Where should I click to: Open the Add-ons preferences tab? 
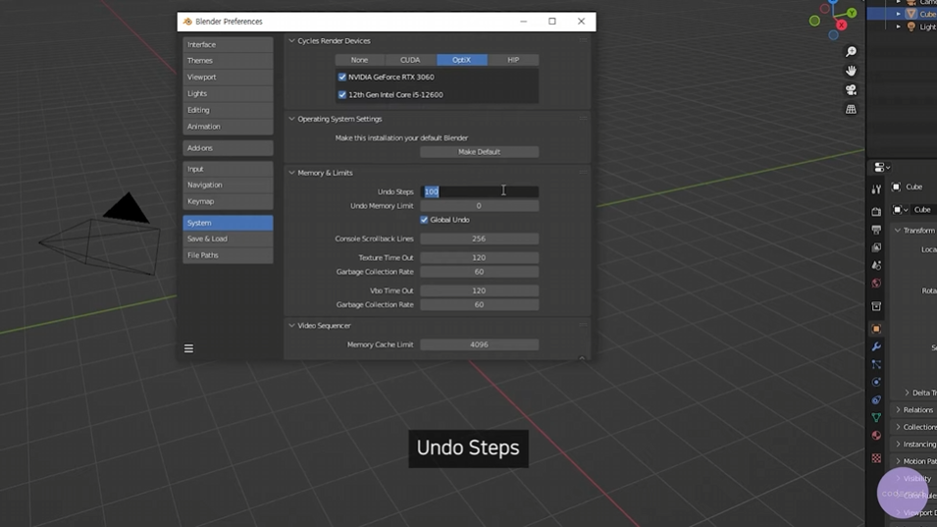(x=228, y=148)
